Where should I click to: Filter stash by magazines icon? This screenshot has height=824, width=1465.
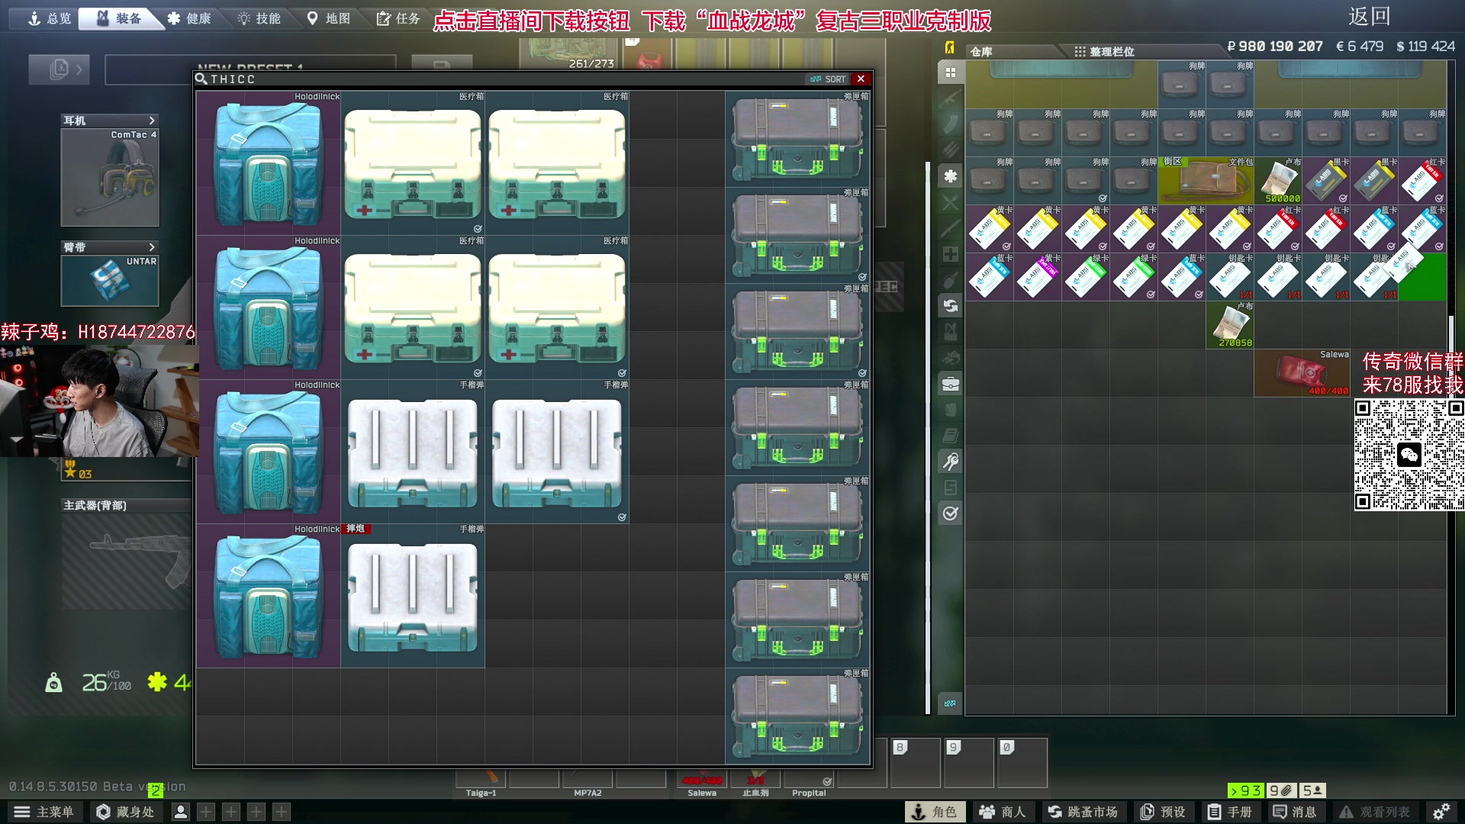point(950,124)
